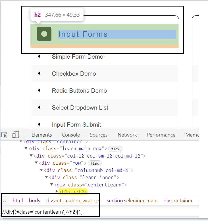
Task: Toggle the device toolbar icon
Action: [16, 135]
